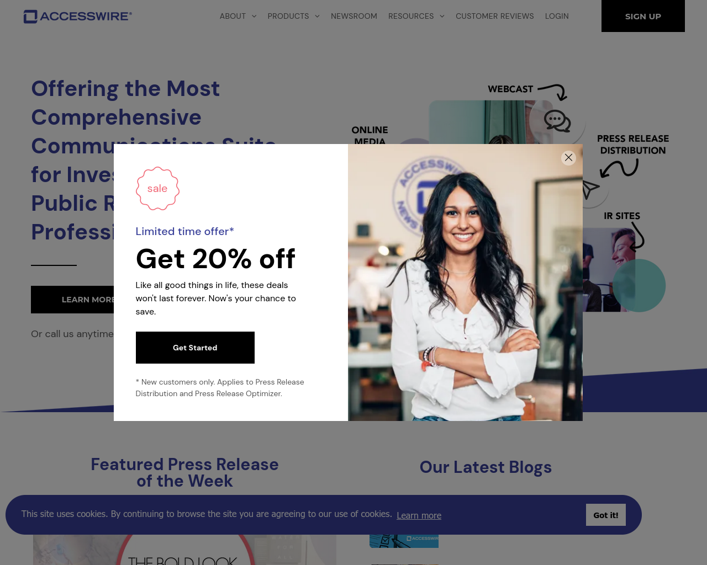
Task: Click the curved arrow beside WEBCAST label
Action: pyautogui.click(x=553, y=92)
